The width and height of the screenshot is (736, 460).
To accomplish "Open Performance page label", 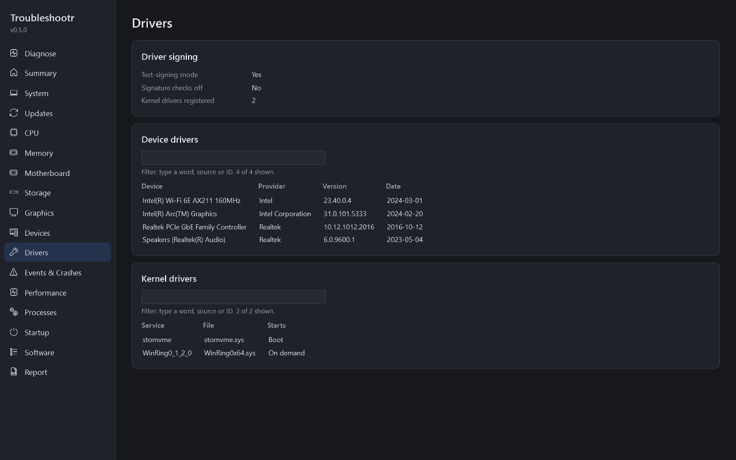I will 45,293.
